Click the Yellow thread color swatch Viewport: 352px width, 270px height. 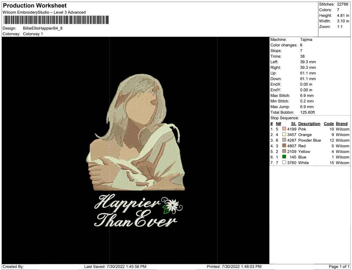click(x=284, y=152)
